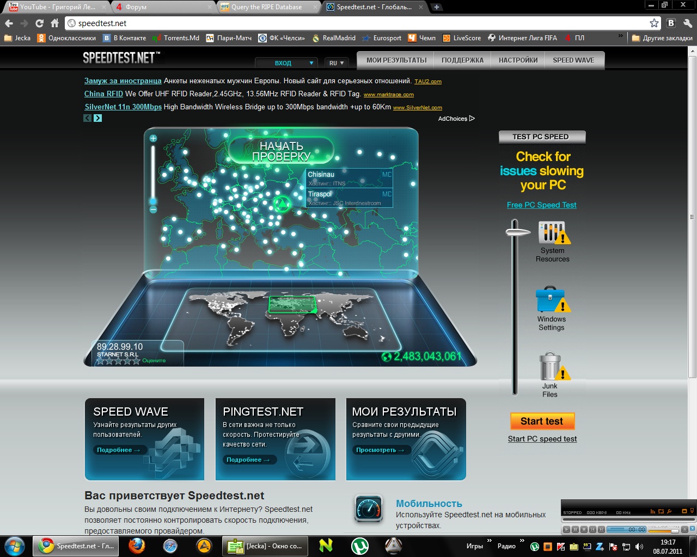The image size is (697, 557).
Task: Expand the Игры taskbar toolbar chevron
Action: tap(489, 541)
